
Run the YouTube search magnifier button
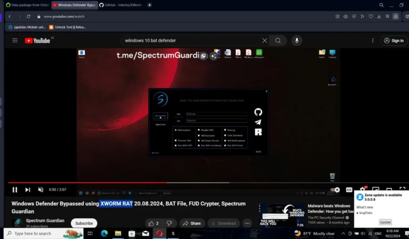click(x=278, y=40)
